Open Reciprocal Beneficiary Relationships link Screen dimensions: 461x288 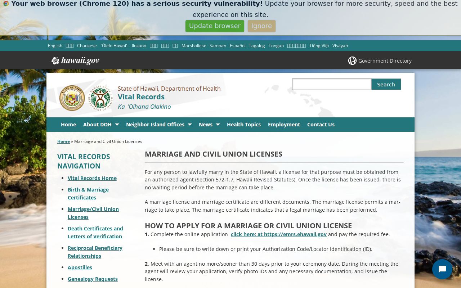point(95,252)
